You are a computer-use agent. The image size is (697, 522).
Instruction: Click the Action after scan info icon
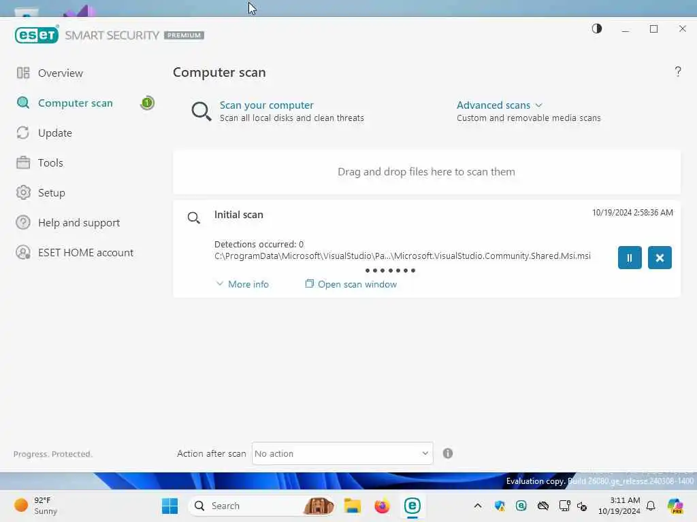[448, 453]
